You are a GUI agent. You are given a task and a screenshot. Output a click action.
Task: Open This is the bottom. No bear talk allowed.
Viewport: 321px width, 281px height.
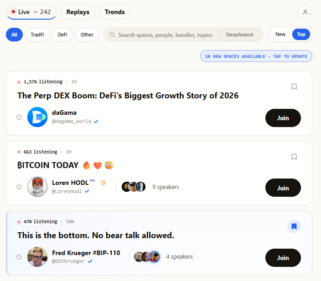coord(96,235)
